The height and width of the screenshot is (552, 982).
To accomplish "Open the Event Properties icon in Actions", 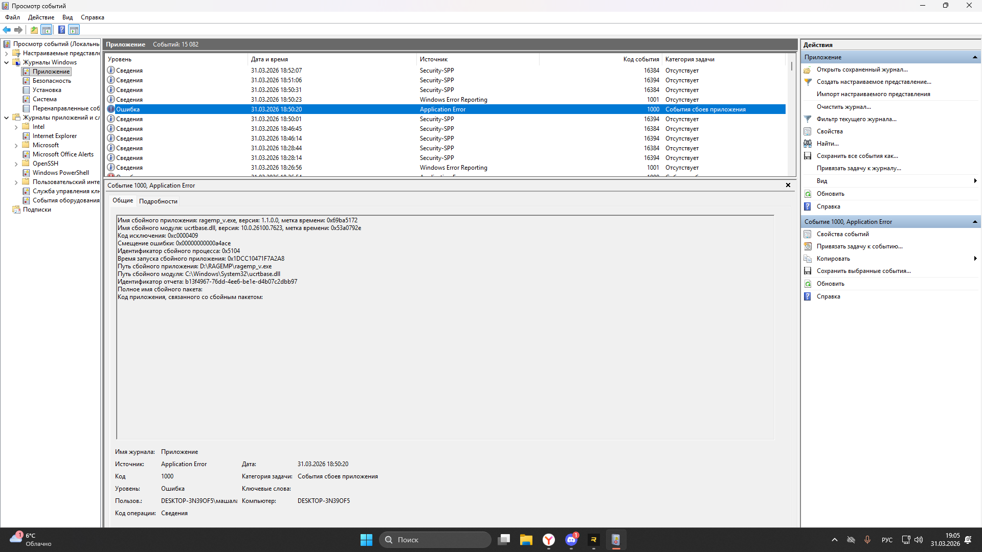I will pos(808,234).
